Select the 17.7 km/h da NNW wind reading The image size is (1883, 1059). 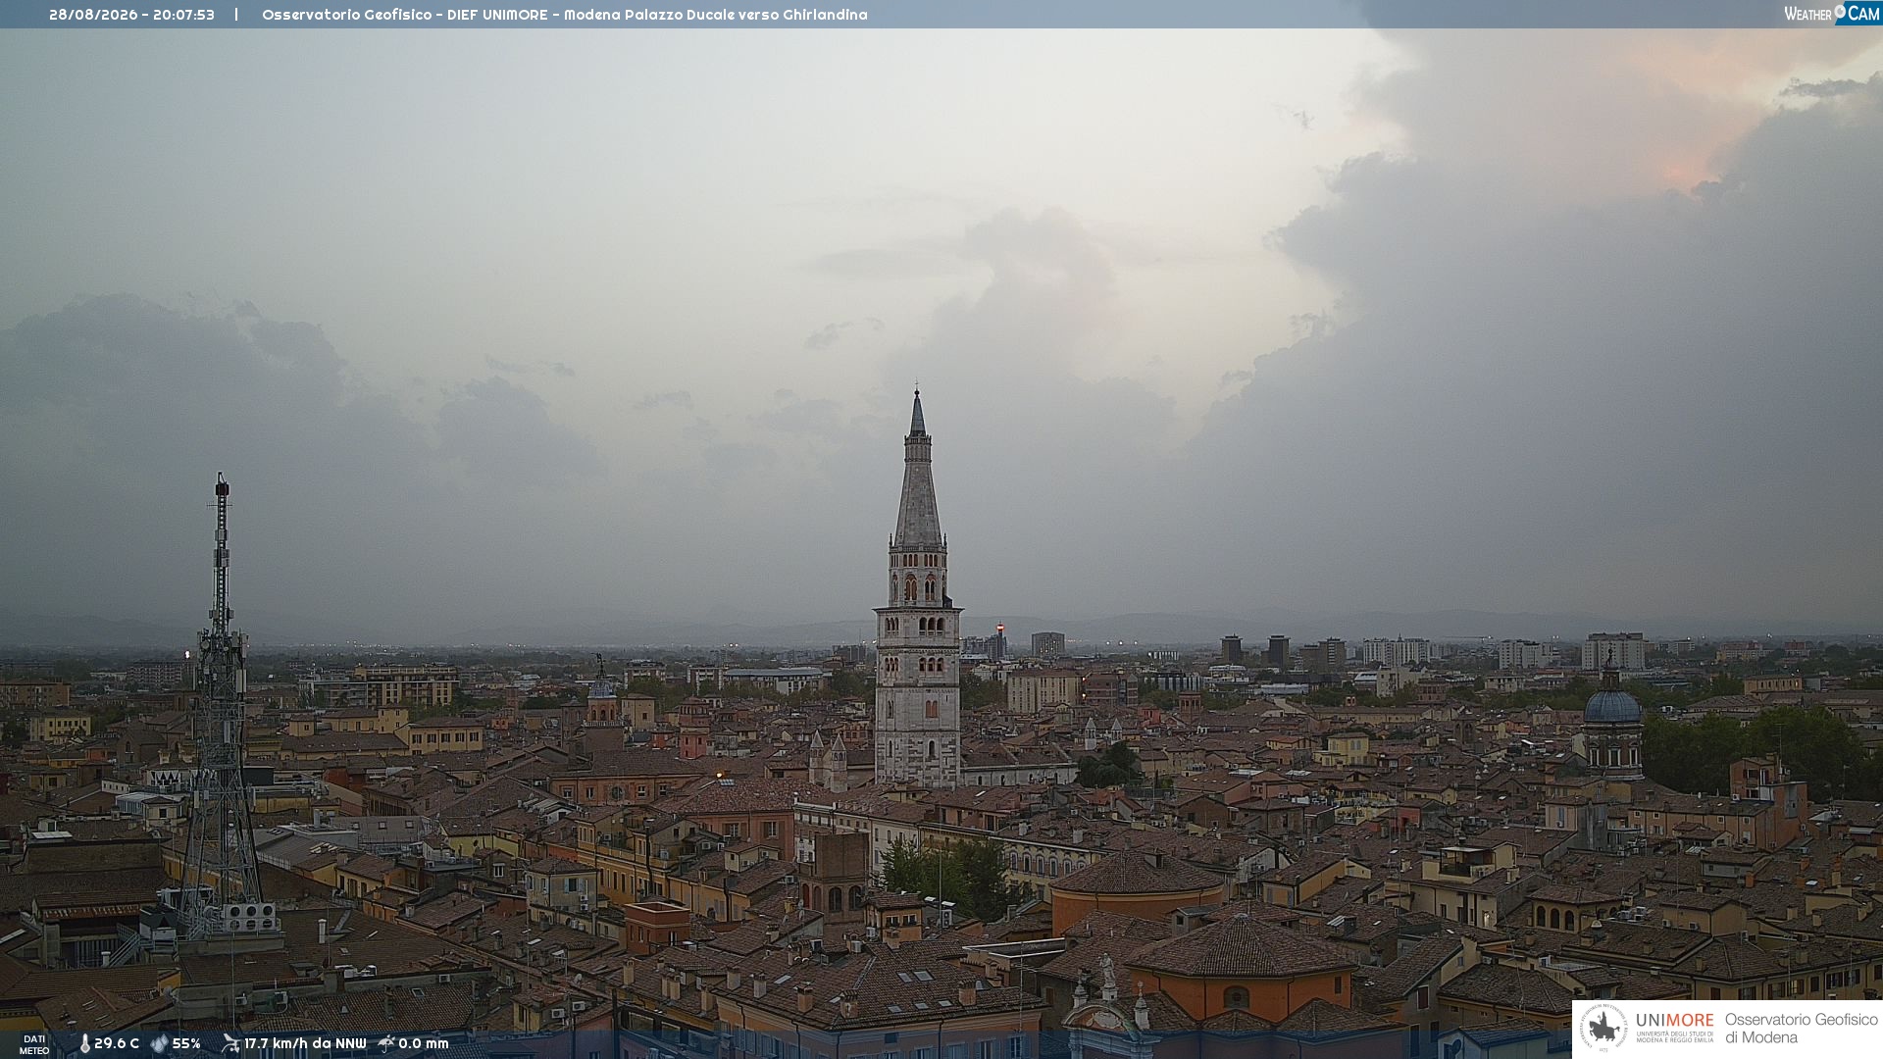coord(305,1044)
